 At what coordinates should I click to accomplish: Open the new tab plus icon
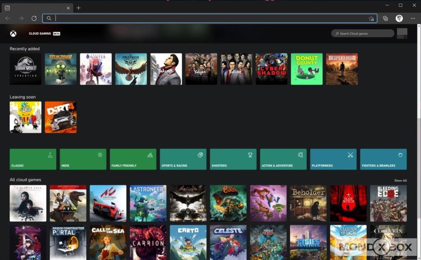pyautogui.click(x=79, y=8)
